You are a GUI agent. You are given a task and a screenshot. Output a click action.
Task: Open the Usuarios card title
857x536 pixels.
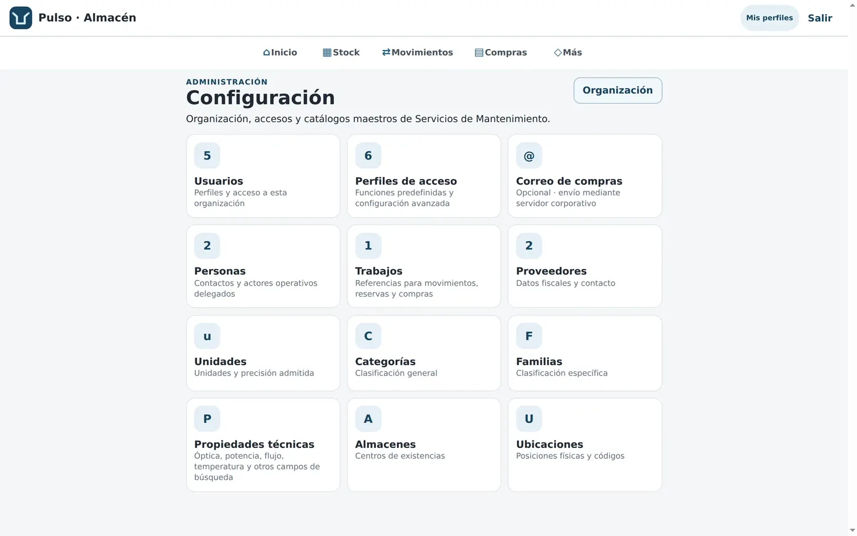[x=219, y=181]
